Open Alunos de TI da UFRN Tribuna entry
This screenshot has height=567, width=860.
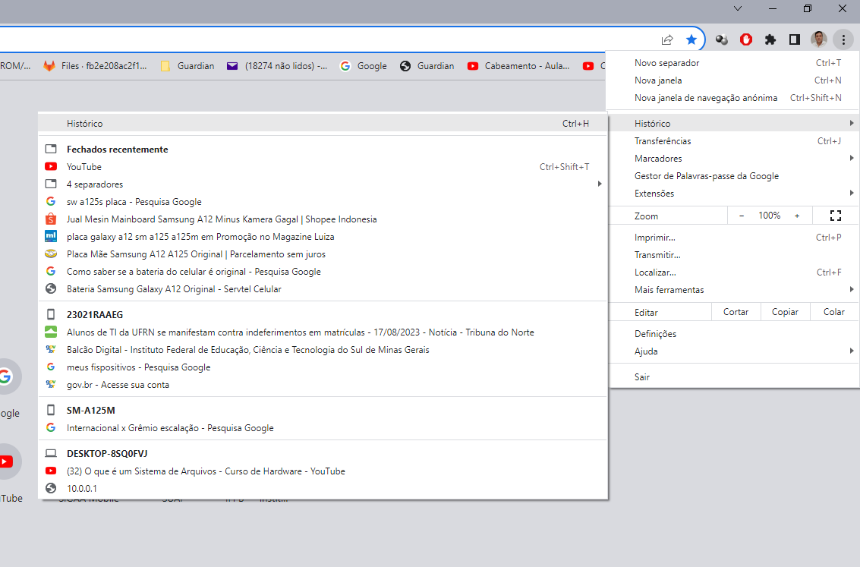pos(323,332)
